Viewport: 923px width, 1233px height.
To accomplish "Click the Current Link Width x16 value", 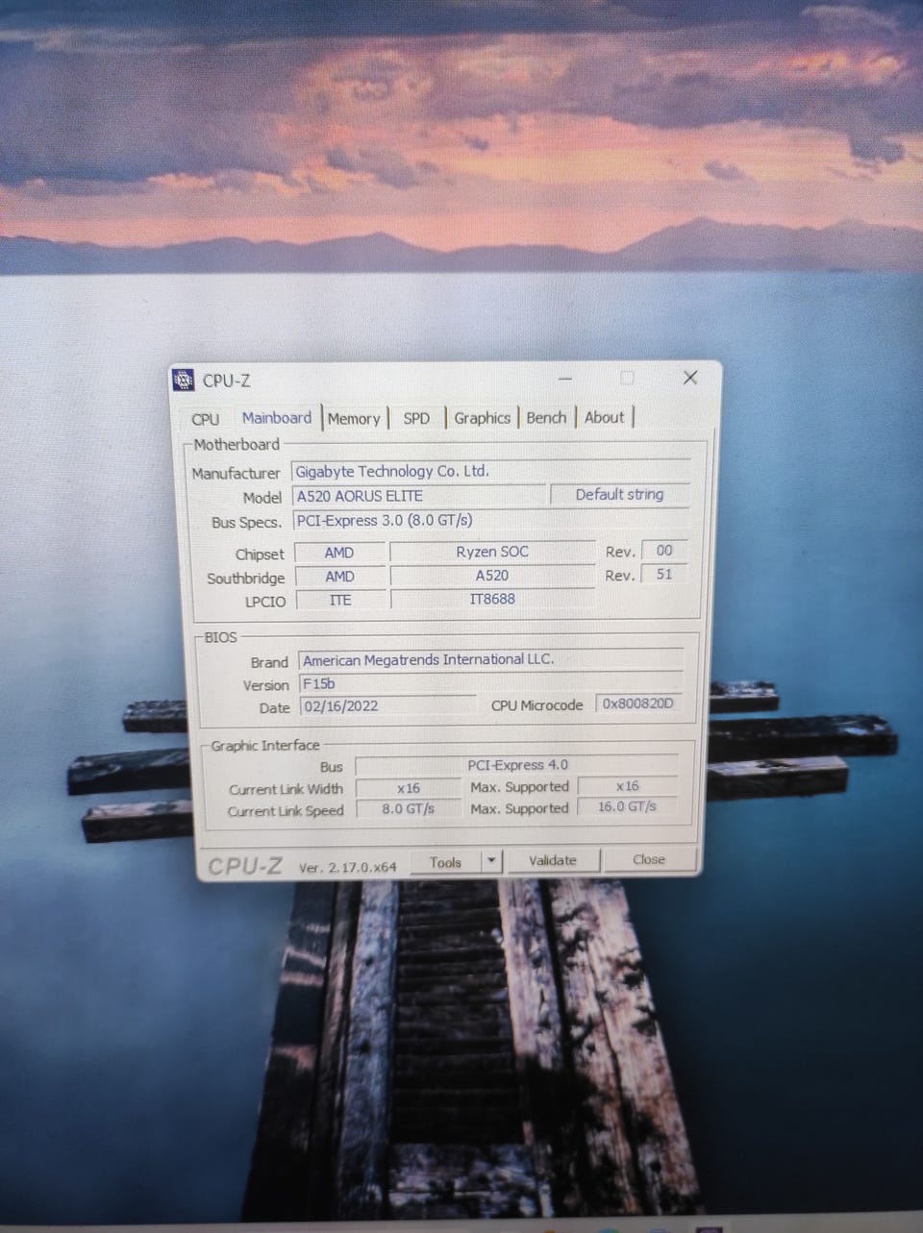I will click(409, 788).
